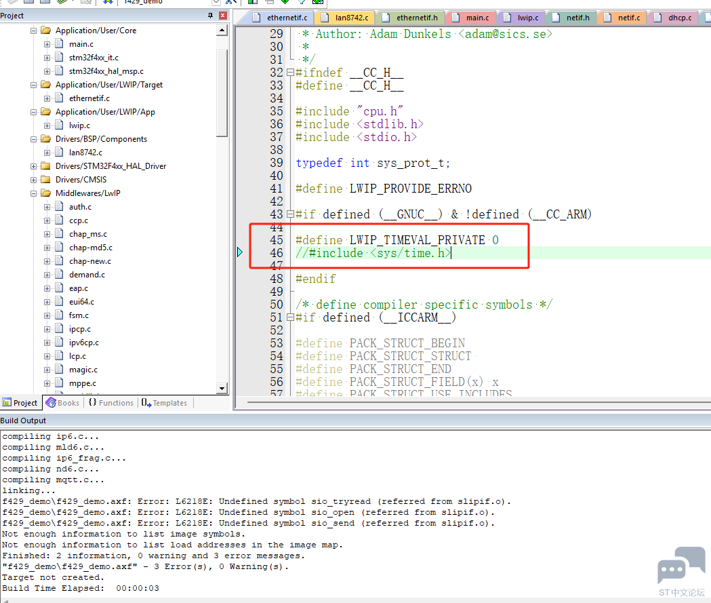This screenshot has width=711, height=603.
Task: Select lwip.c in project tree
Action: coord(79,125)
